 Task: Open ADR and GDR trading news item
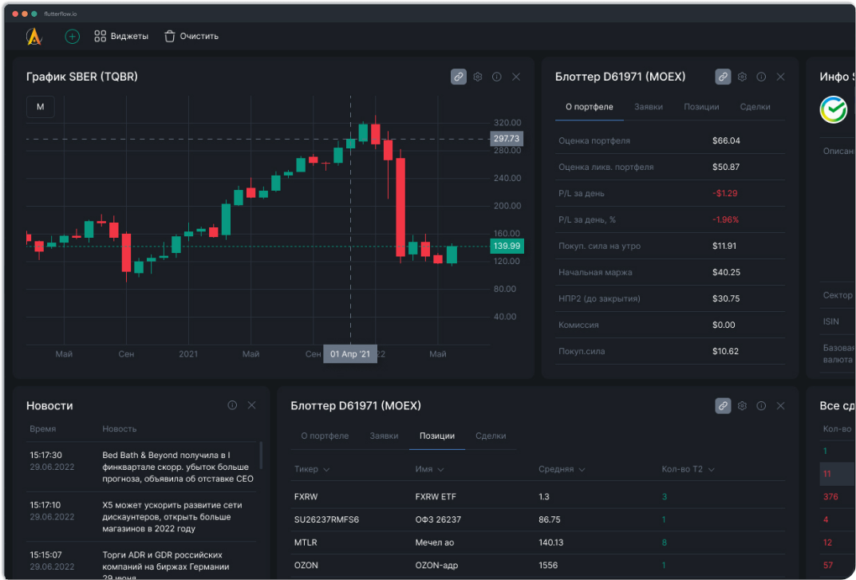141,562
